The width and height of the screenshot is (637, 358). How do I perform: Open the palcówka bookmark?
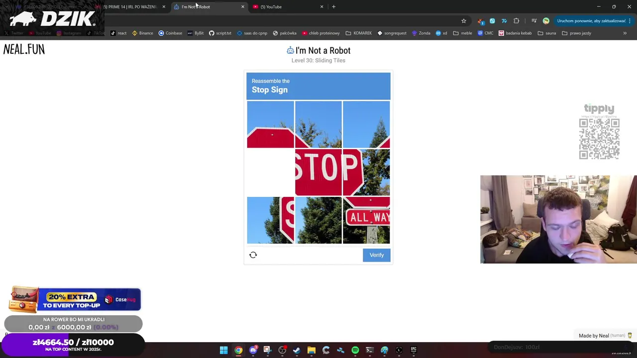tap(285, 33)
